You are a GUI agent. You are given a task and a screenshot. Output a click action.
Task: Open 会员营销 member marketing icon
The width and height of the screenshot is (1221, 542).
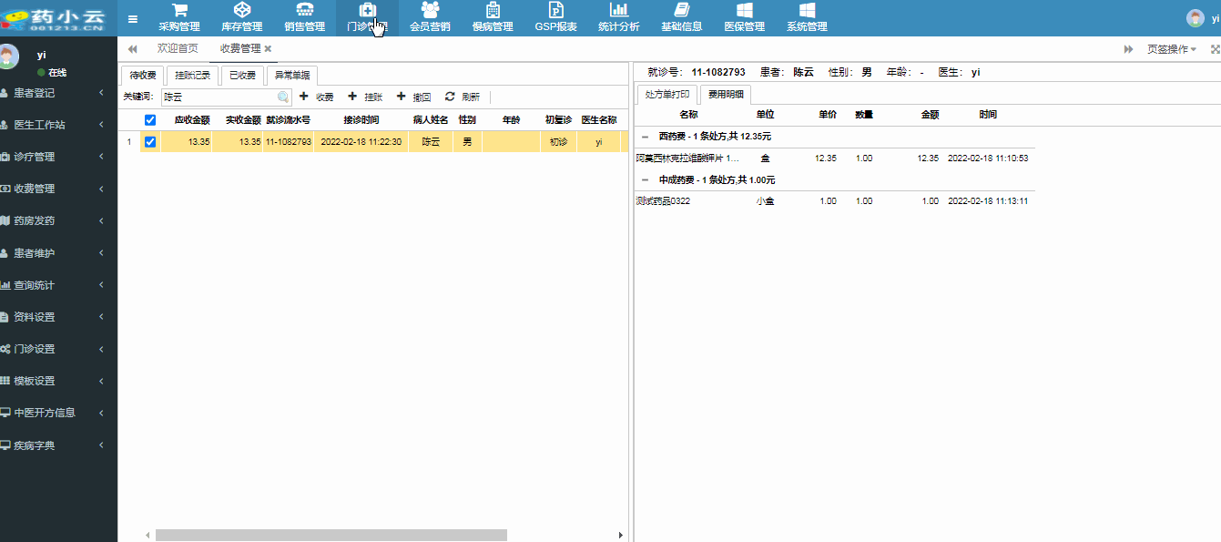430,10
